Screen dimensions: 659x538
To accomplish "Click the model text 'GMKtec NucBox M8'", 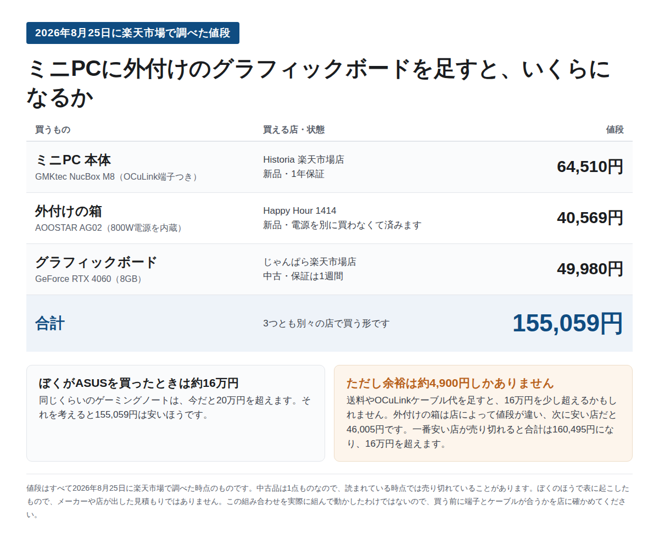I will tap(75, 177).
